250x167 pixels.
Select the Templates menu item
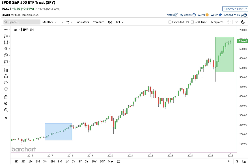pyautogui.click(x=217, y=22)
